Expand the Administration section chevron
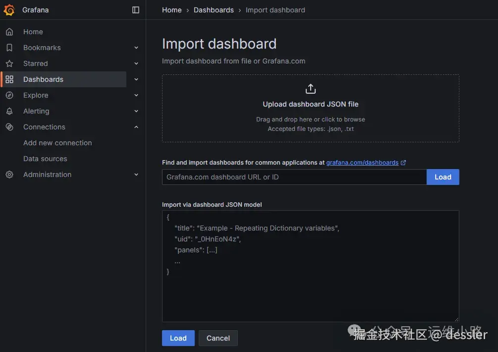Viewport: 498px width, 352px height. (x=136, y=175)
